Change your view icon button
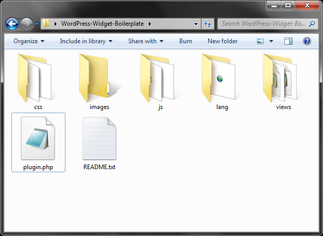Screen dimensions: 323x236 [x=260, y=41]
